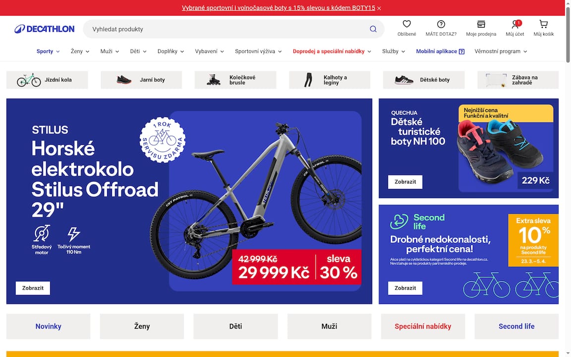Open Moje prodejna store icon
This screenshot has height=357, width=571.
click(481, 24)
